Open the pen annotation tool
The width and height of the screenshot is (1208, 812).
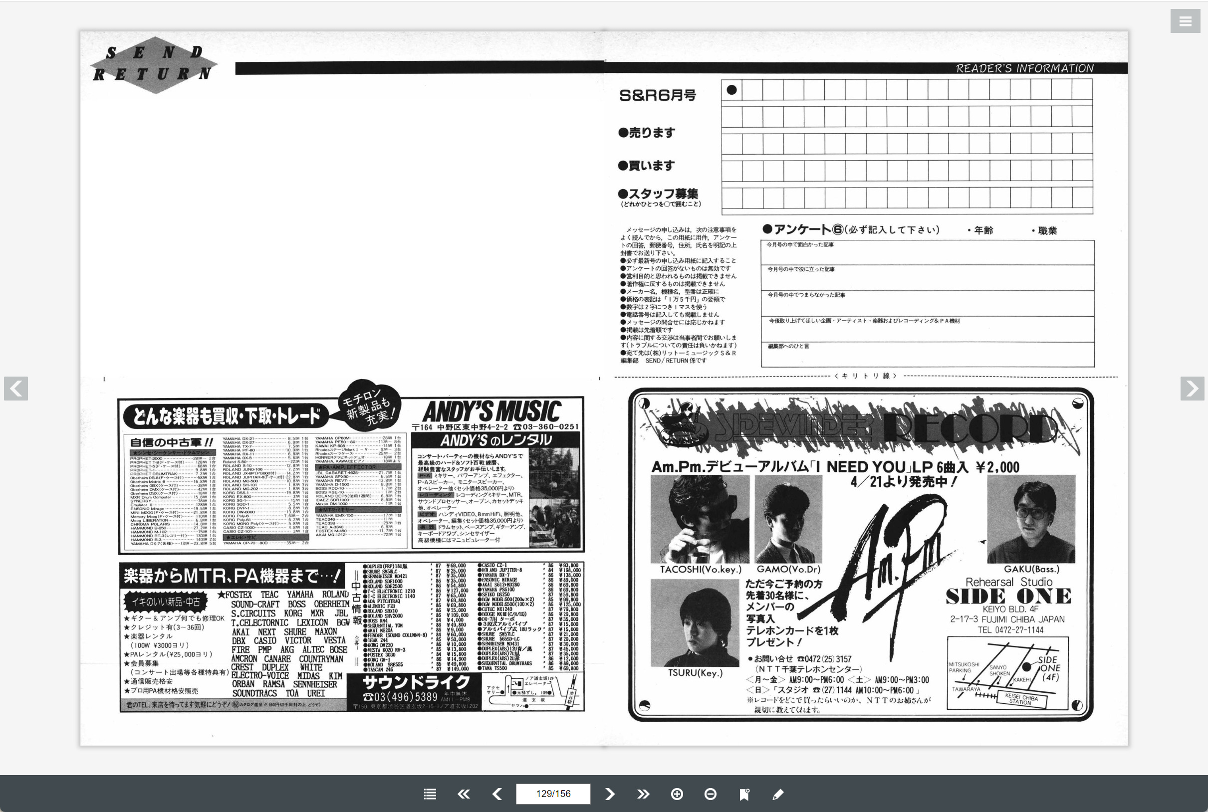coord(778,794)
